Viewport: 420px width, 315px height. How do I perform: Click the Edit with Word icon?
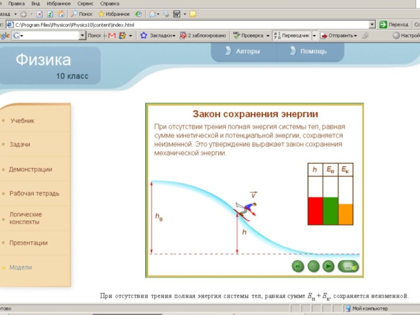pos(177,14)
